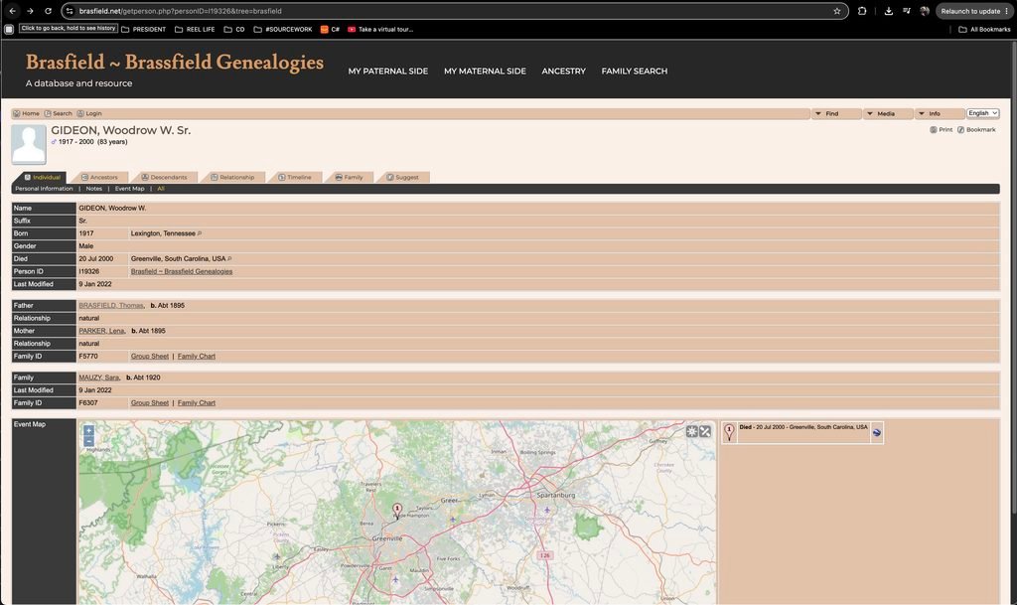Image resolution: width=1017 pixels, height=605 pixels.
Task: Search place icon next to Greenville, South Carolina
Action: pyautogui.click(x=229, y=258)
